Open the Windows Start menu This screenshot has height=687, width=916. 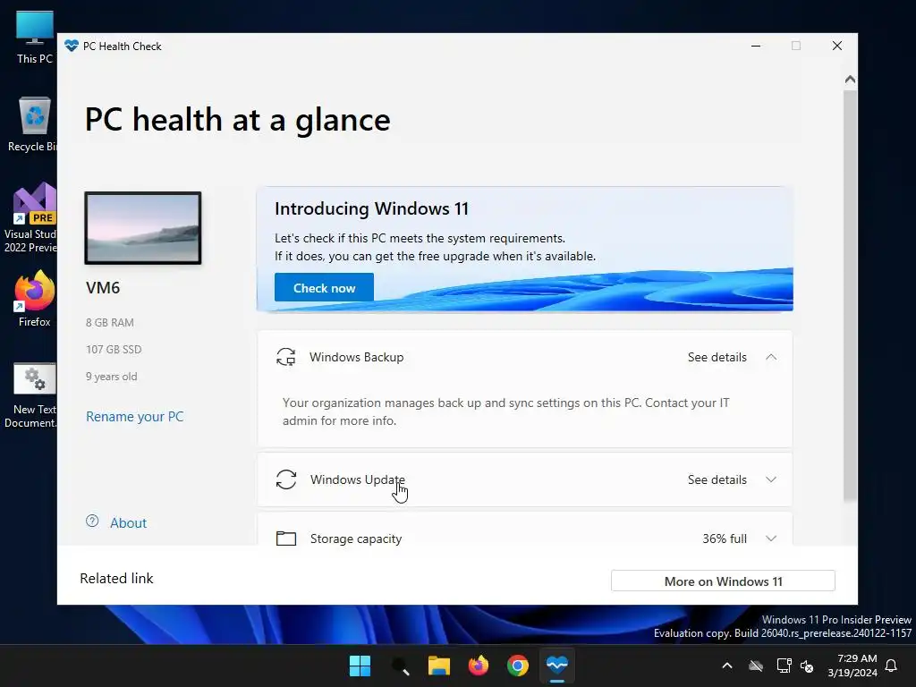360,666
